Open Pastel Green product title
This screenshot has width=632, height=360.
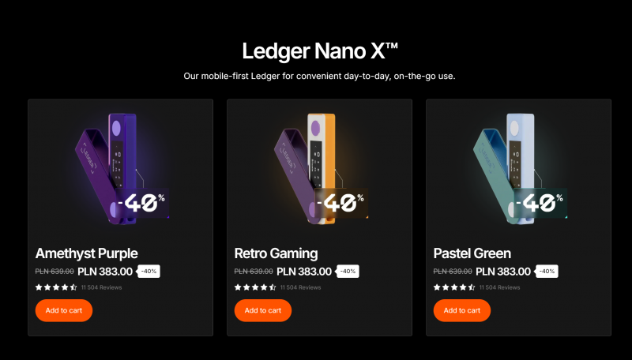coord(472,253)
